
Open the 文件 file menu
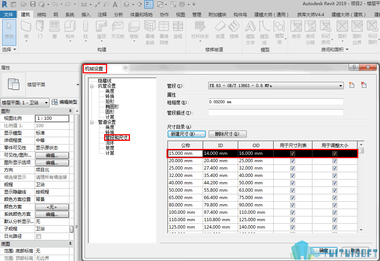(8, 14)
